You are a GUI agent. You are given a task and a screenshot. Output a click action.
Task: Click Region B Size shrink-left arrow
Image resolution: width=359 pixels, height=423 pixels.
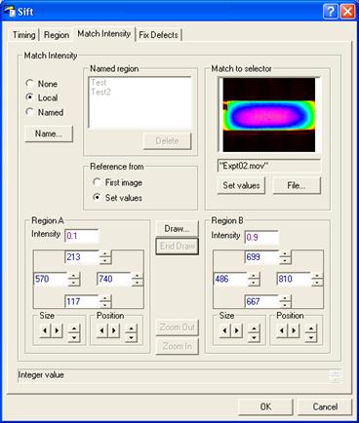click(x=225, y=330)
